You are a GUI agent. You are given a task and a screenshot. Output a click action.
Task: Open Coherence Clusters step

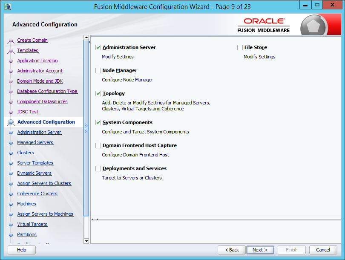tap(37, 194)
